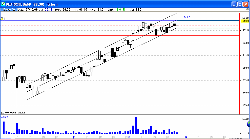Click the yellow alarm bell icon
The height and width of the screenshot is (139, 250).
[2, 19]
